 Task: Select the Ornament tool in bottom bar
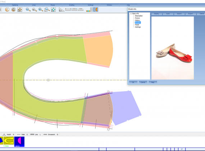coord(51,134)
